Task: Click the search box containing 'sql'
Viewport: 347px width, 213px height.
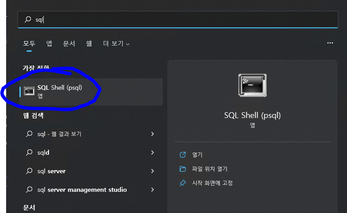Action: coord(178,19)
